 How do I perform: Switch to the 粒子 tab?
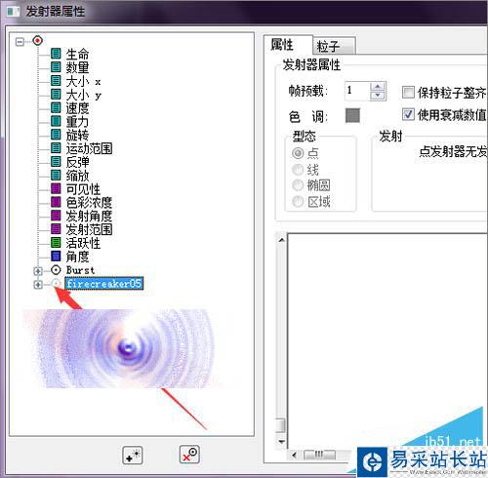[334, 46]
